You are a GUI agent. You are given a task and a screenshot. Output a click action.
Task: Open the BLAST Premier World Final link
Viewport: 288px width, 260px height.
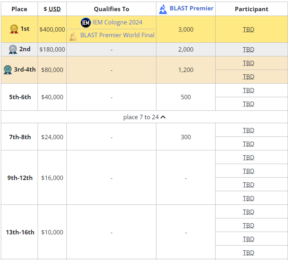(x=117, y=35)
